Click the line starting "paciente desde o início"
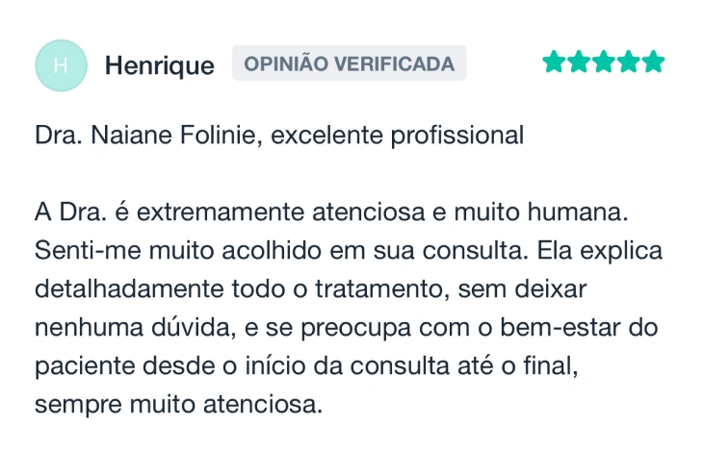This screenshot has height=450, width=704. [x=313, y=365]
